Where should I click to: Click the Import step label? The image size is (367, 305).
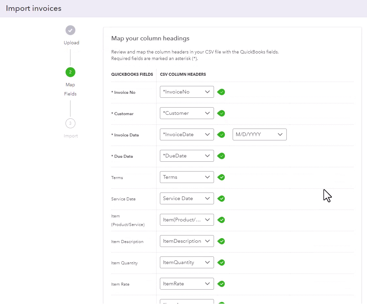click(x=71, y=136)
